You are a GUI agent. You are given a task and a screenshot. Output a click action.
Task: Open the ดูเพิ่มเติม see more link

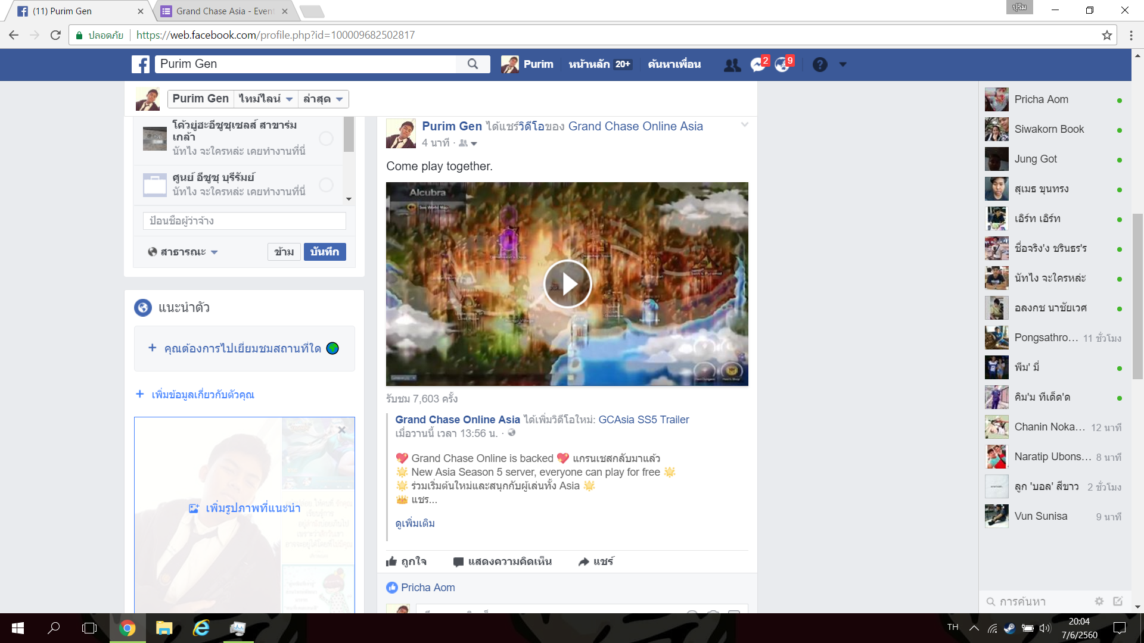click(x=415, y=523)
